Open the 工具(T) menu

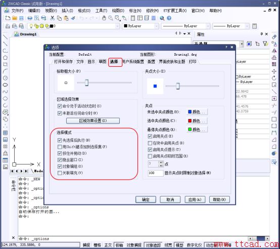101,11
